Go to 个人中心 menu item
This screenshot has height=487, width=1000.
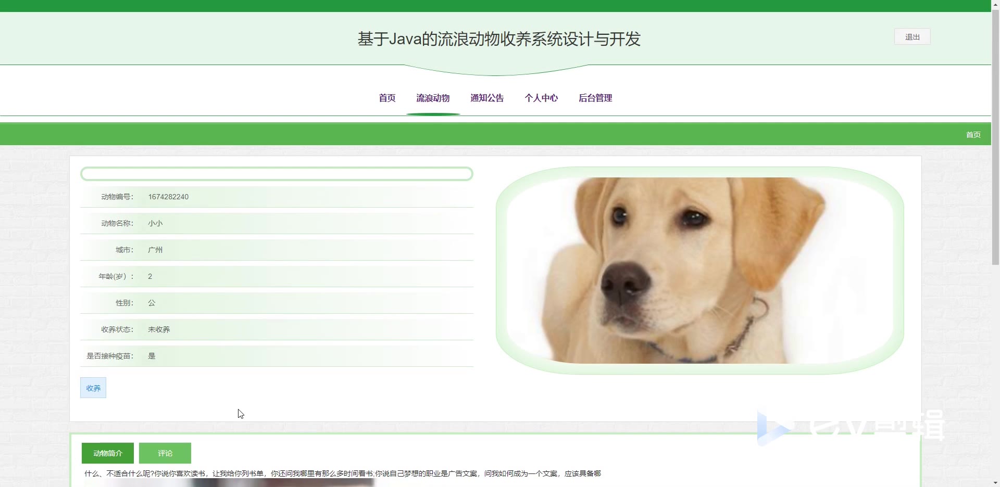[541, 98]
